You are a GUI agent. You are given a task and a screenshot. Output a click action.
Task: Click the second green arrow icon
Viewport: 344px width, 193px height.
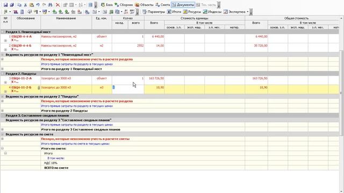(x=60, y=12)
